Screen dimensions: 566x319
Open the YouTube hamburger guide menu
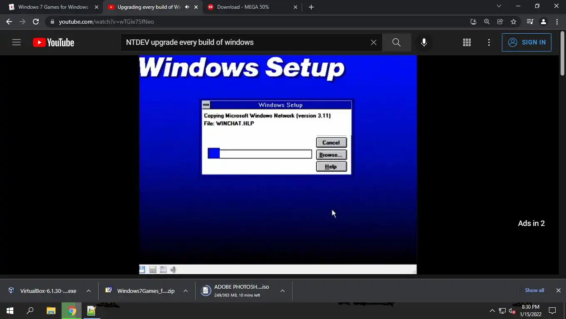16,42
